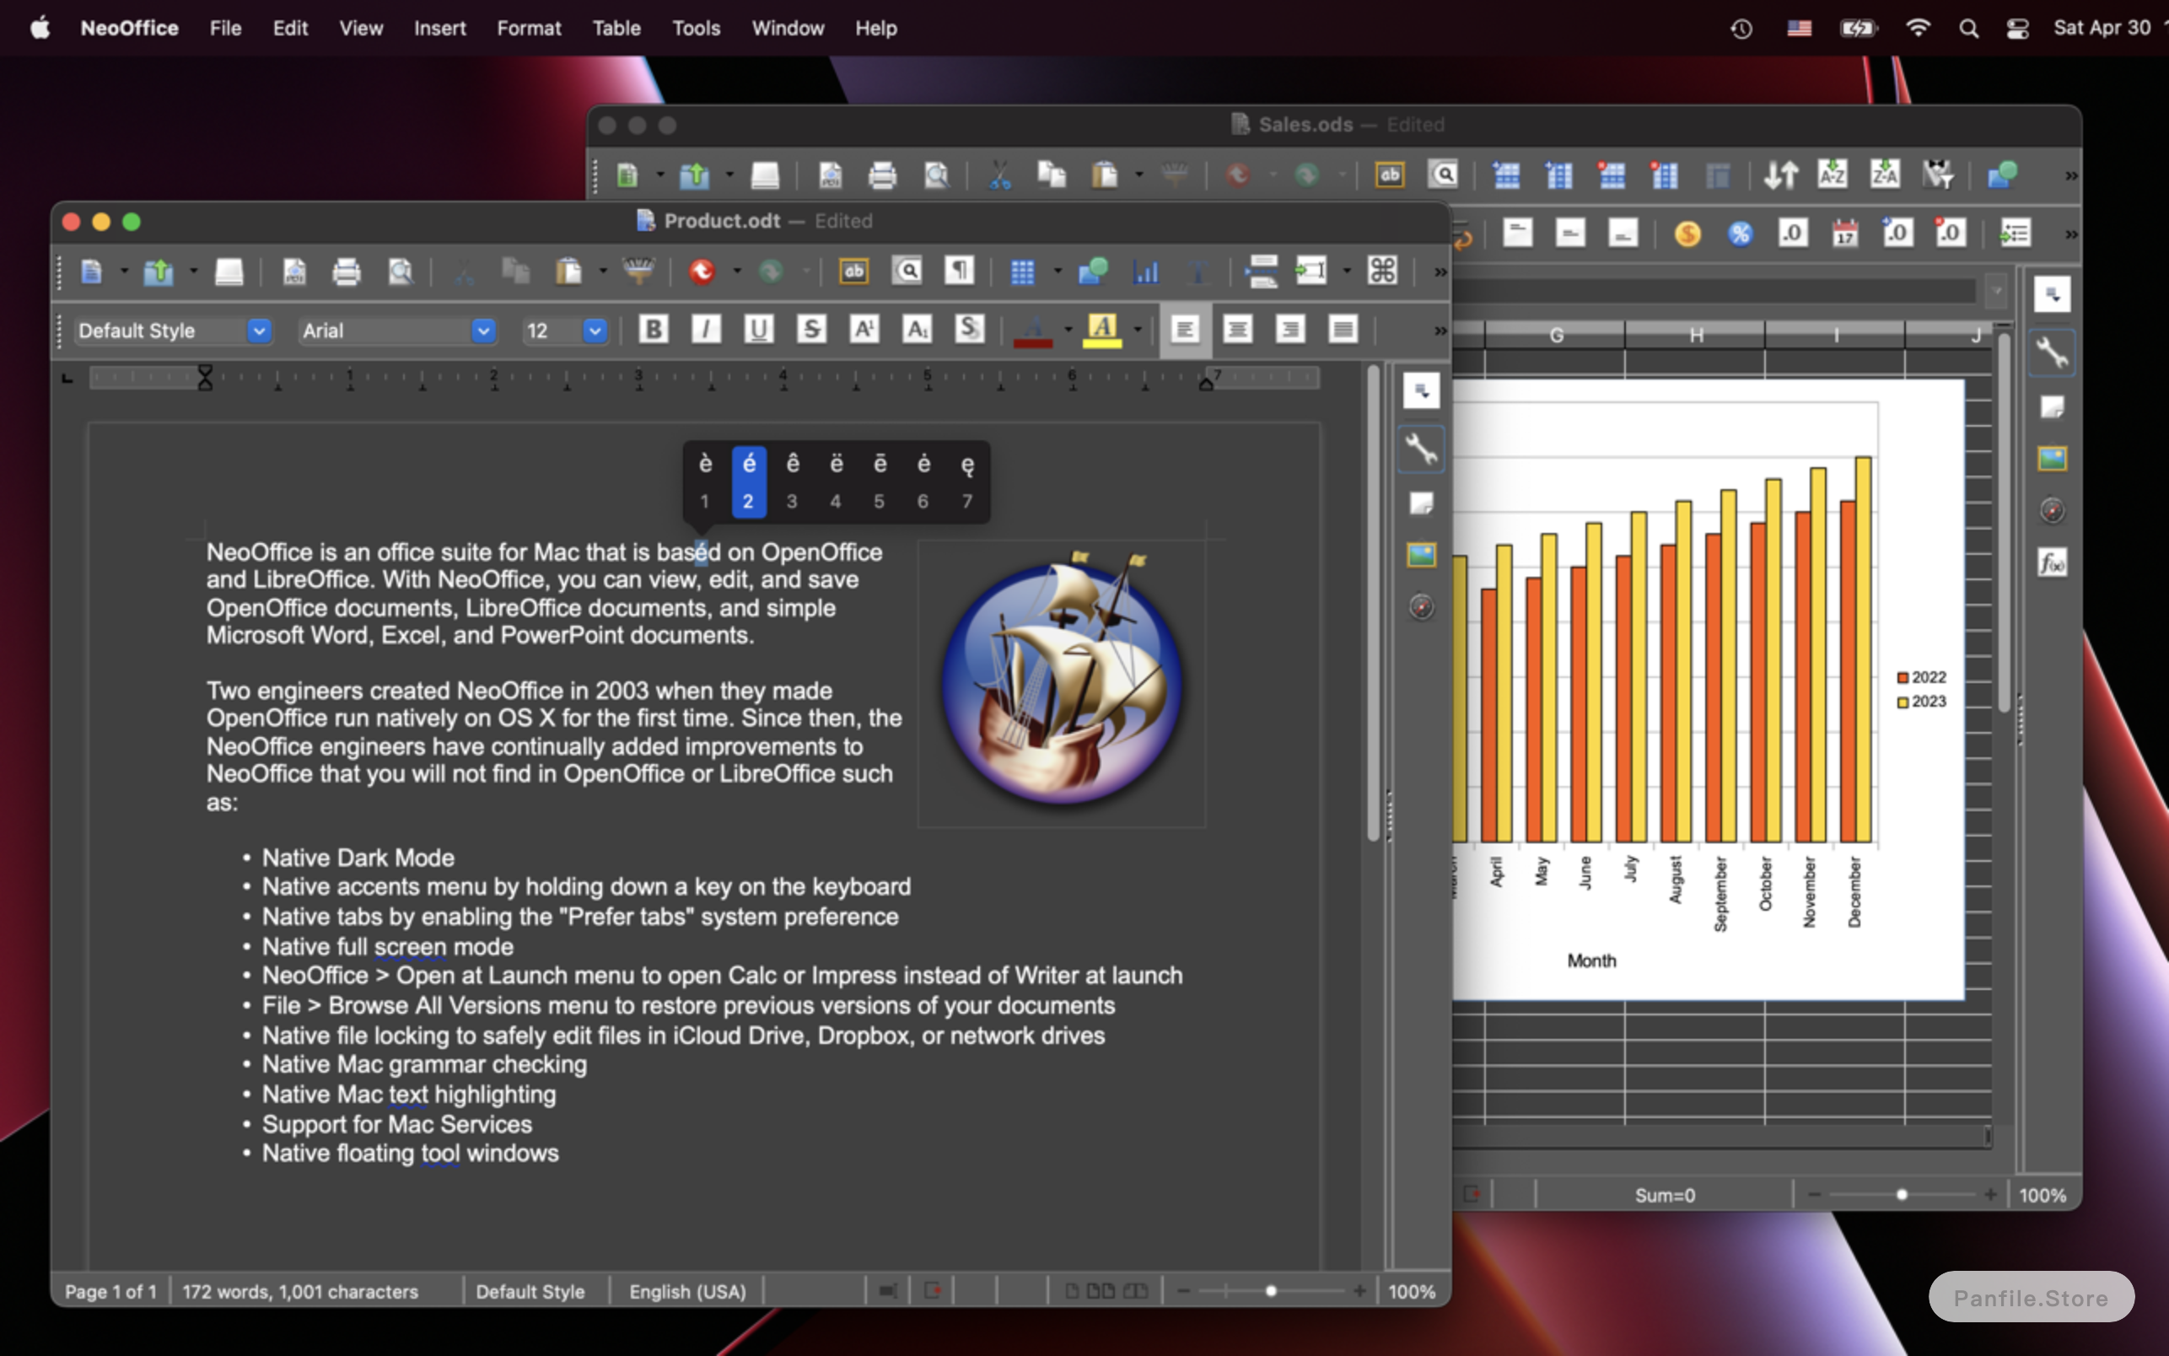Click the Subscript icon
Image resolution: width=2169 pixels, height=1356 pixels.
(917, 329)
